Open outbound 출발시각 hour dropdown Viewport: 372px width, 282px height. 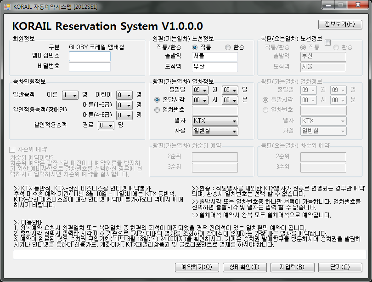click(x=200, y=100)
